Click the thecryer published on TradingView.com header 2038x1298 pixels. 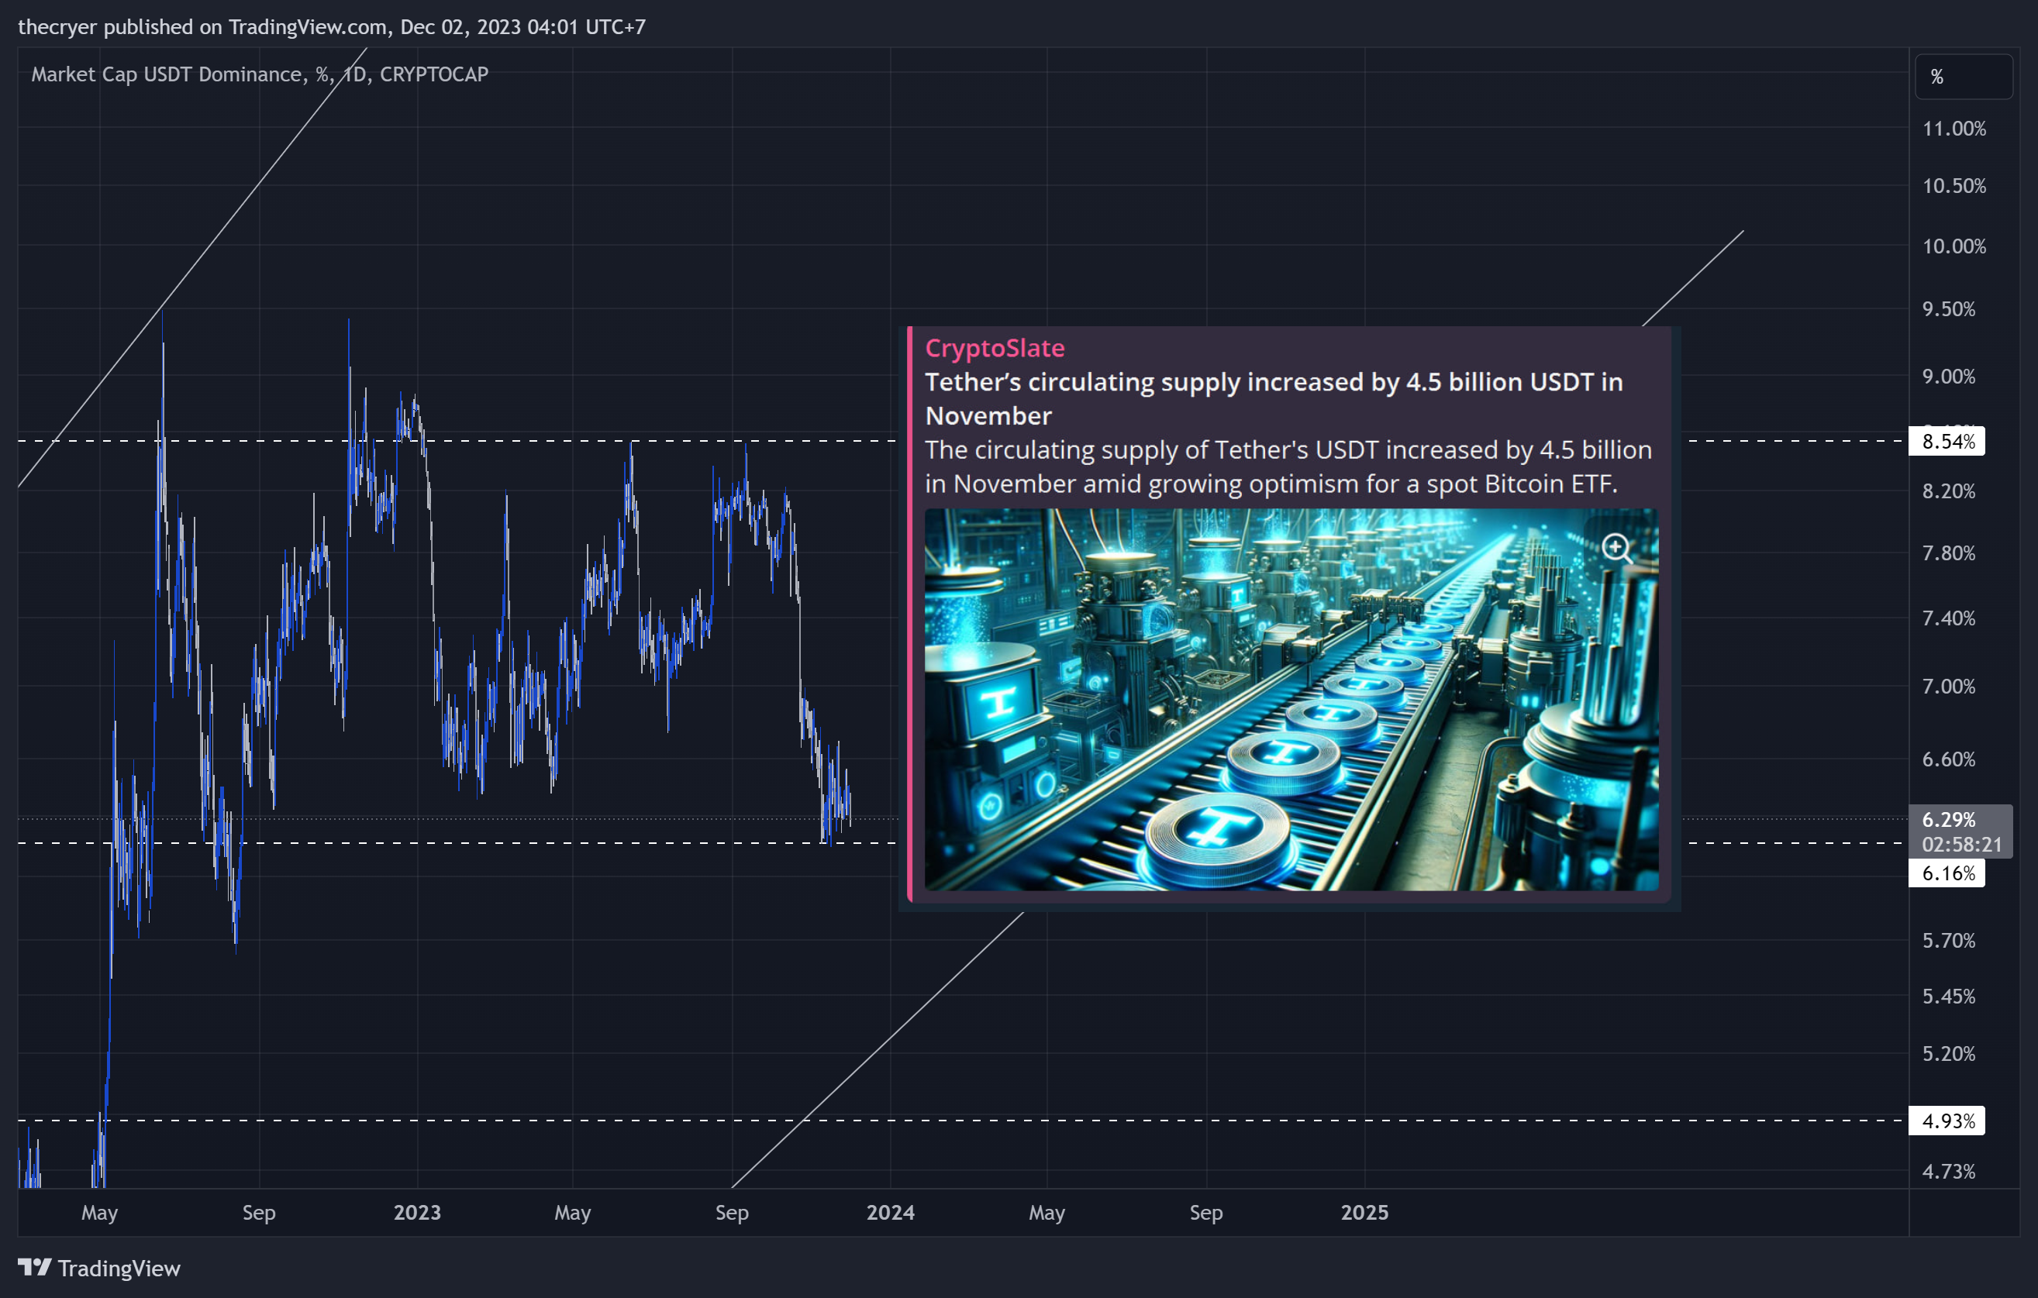click(x=332, y=27)
